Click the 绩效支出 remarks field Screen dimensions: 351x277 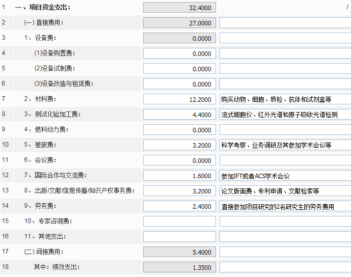pos(285,267)
